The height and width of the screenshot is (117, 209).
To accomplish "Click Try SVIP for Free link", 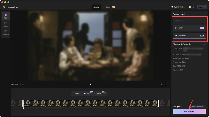I will pyautogui.click(x=178, y=7).
